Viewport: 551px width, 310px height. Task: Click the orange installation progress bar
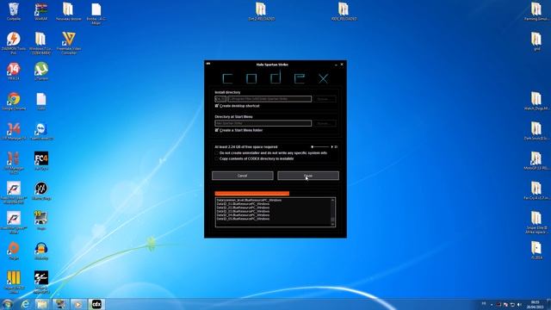(x=252, y=193)
